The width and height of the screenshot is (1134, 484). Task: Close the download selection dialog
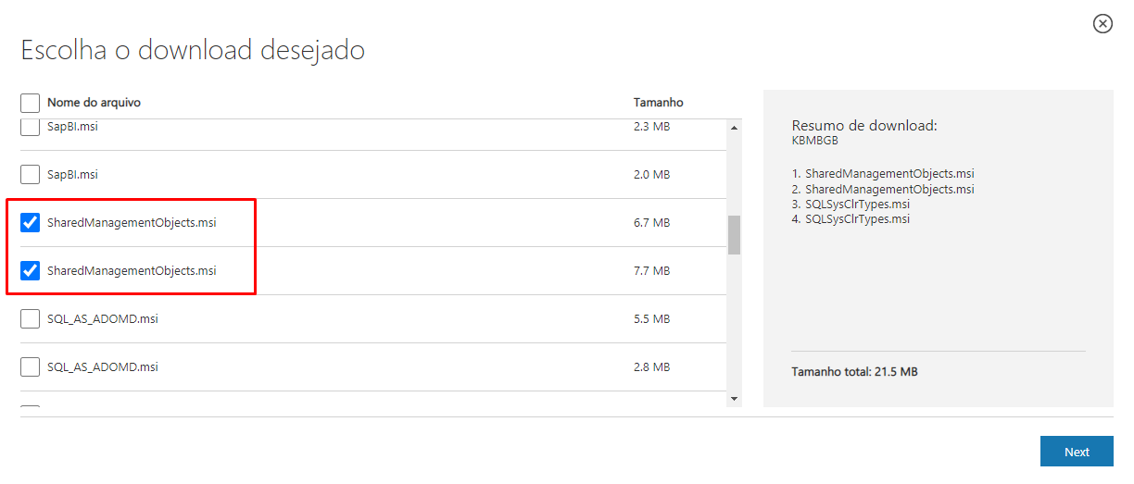point(1102,24)
